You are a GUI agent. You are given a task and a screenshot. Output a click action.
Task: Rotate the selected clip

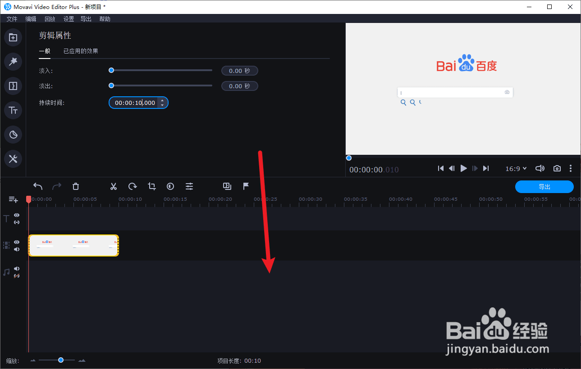[x=133, y=186]
